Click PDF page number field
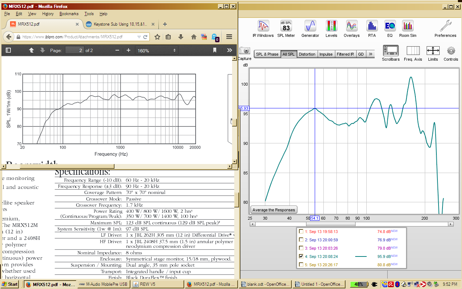This screenshot has width=462, height=289. (74, 51)
